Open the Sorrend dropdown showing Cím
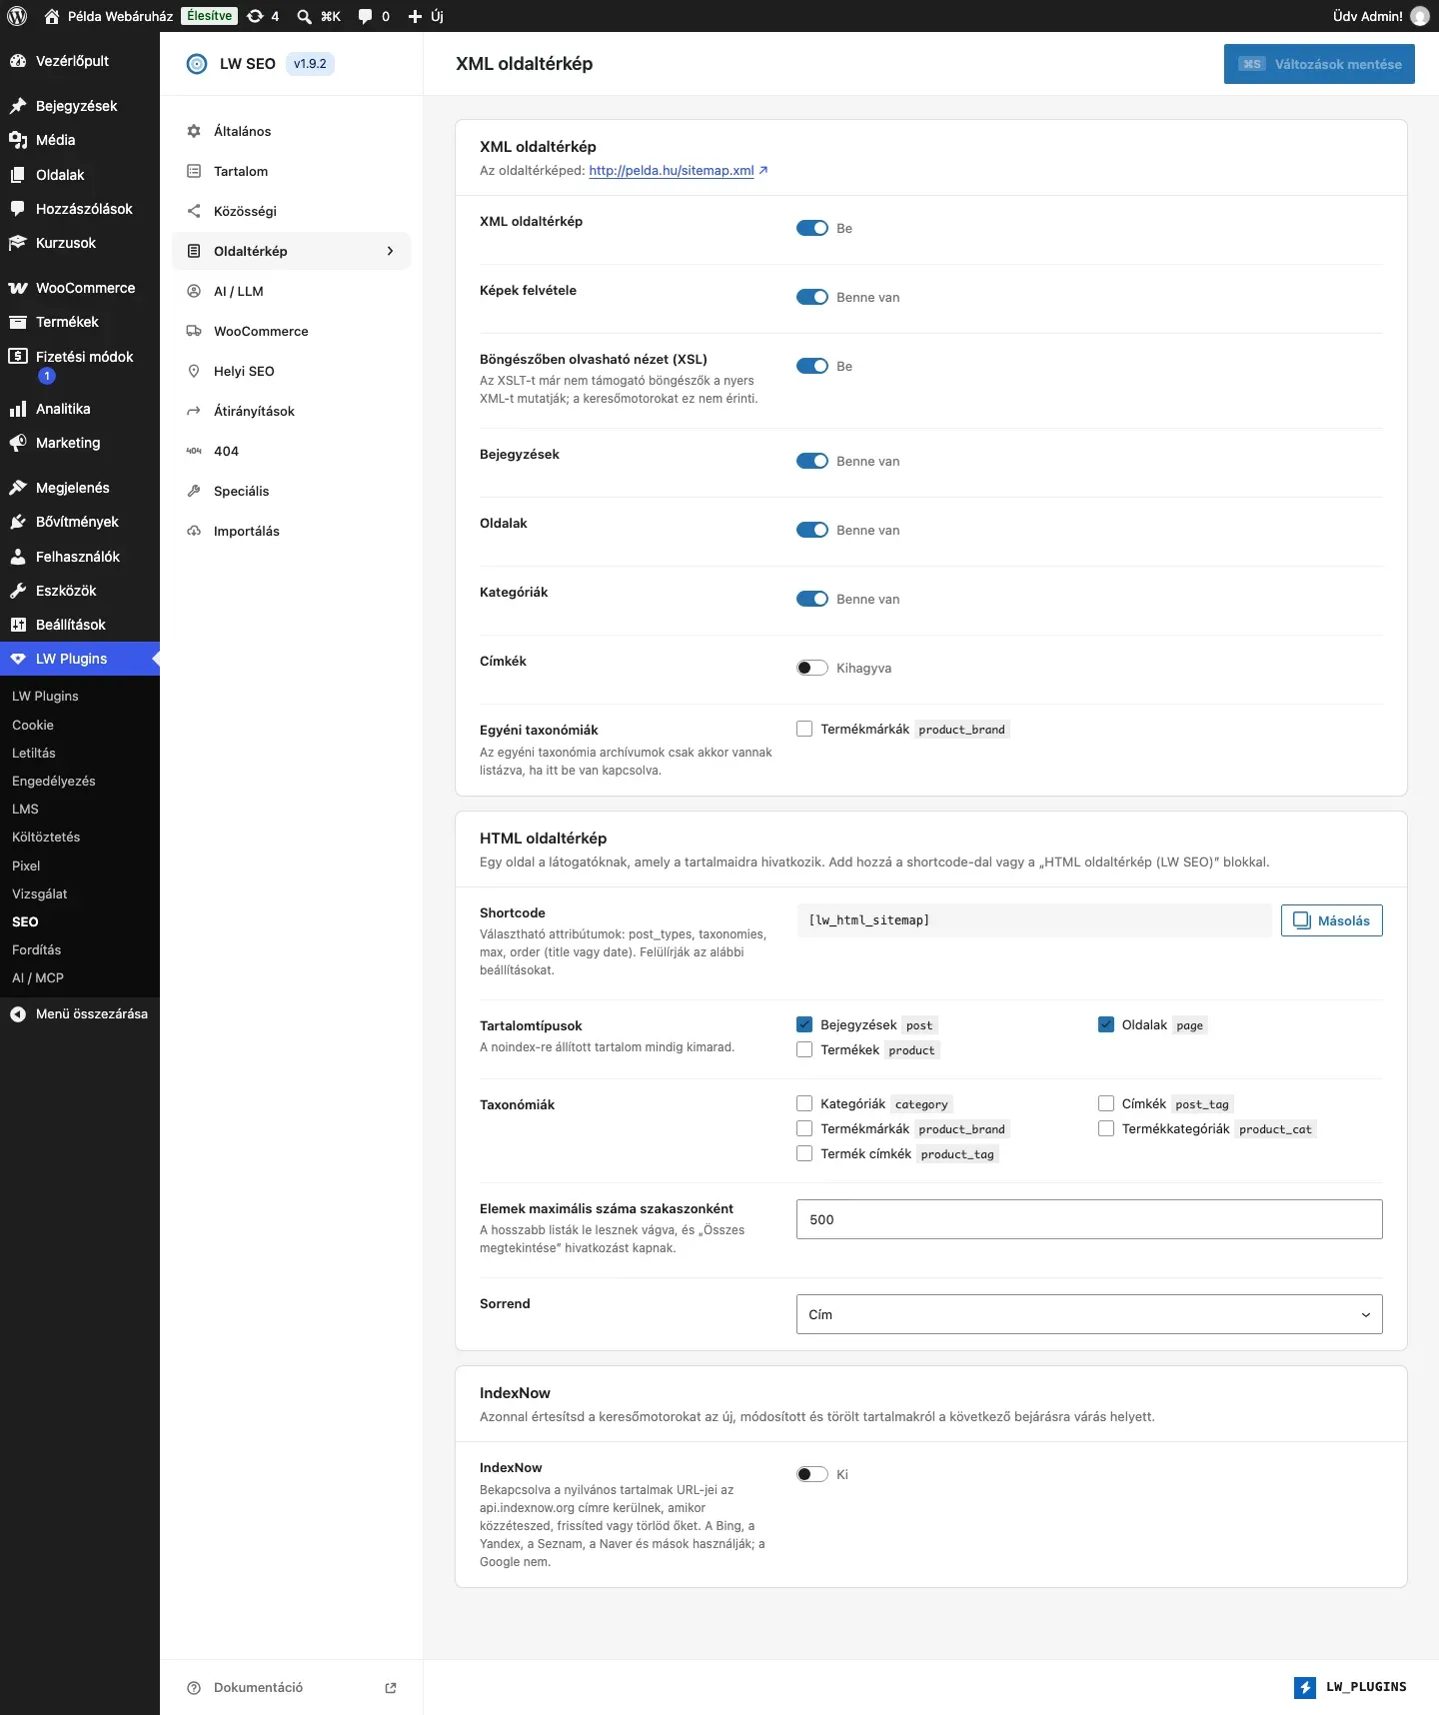 pyautogui.click(x=1089, y=1314)
